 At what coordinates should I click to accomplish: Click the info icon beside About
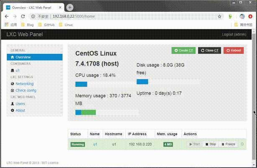[x=12, y=110]
